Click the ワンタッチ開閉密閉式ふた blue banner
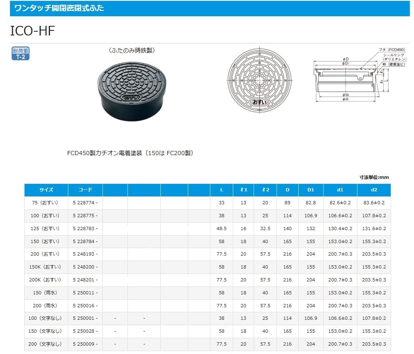This screenshot has width=414, height=354. (209, 8)
